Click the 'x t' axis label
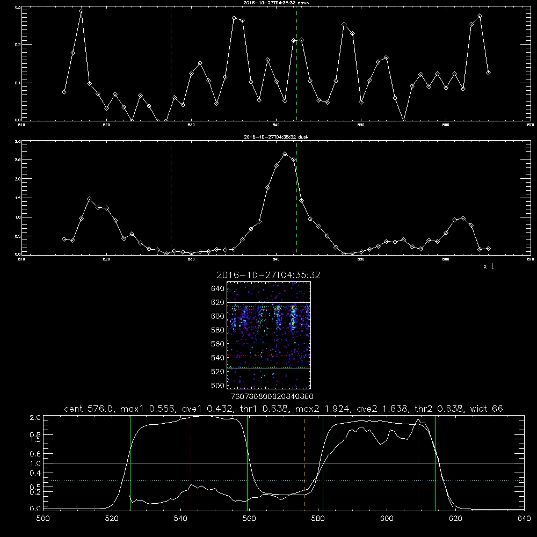This screenshot has height=537, width=537. coord(488,266)
